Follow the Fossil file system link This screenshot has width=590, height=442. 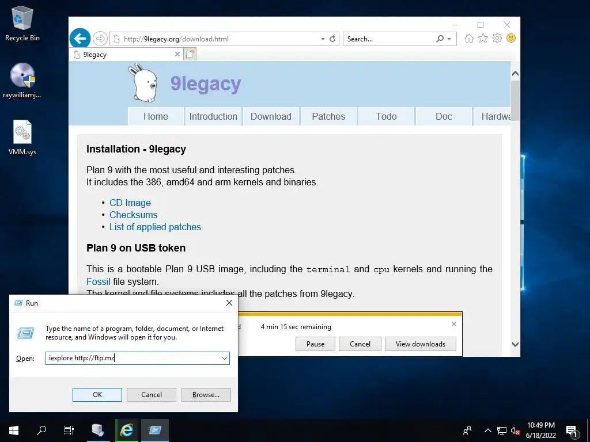point(98,281)
